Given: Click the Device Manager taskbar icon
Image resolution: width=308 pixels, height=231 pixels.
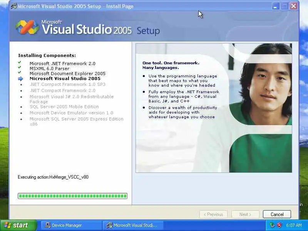Looking at the screenshot, I should pos(47,225).
